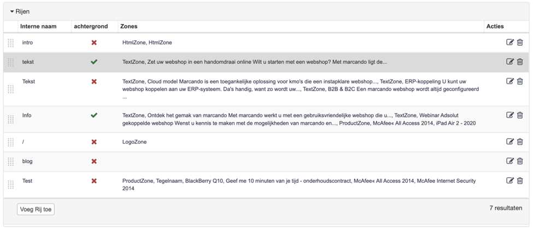The image size is (533, 229).
Task: Collapse the 'Rijen' section
Action: pyautogui.click(x=20, y=11)
